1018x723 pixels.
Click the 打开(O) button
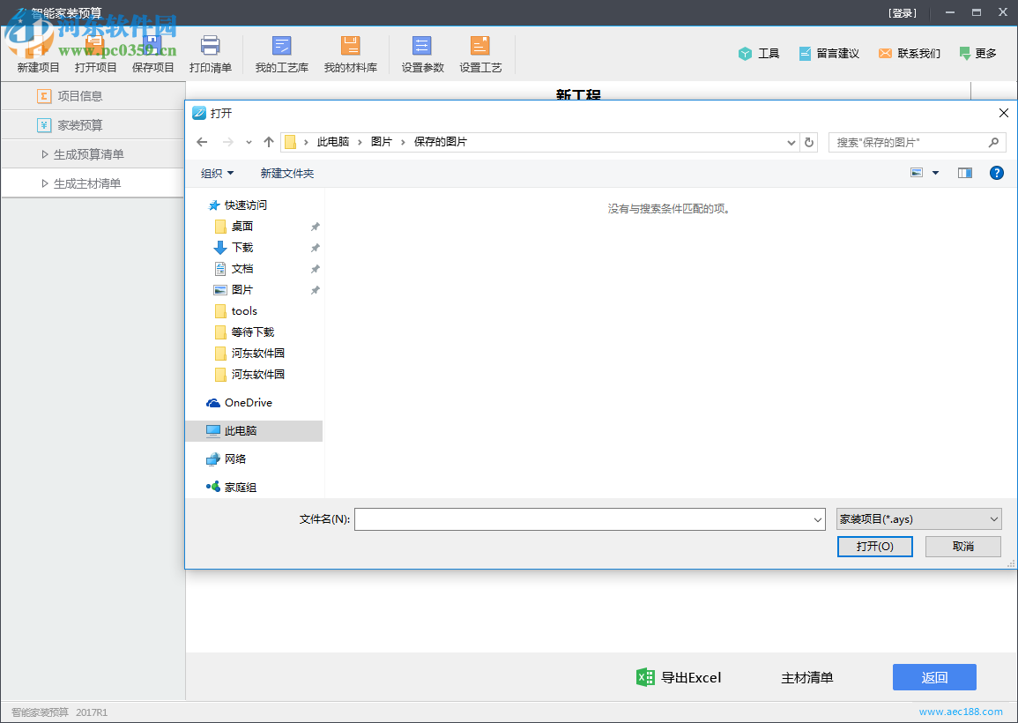click(874, 546)
